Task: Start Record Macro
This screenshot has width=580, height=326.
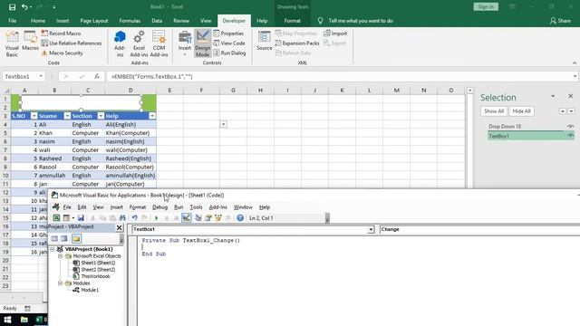Action: pyautogui.click(x=61, y=34)
